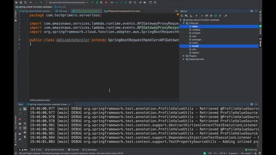Click the AWSLambdaHandler class name in code
Viewport: 276px width, 155px height.
point(73,40)
